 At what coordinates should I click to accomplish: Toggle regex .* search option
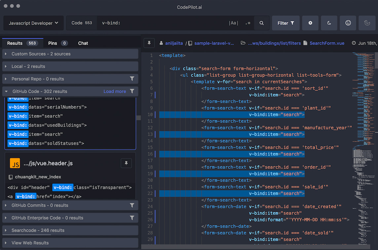(x=248, y=23)
